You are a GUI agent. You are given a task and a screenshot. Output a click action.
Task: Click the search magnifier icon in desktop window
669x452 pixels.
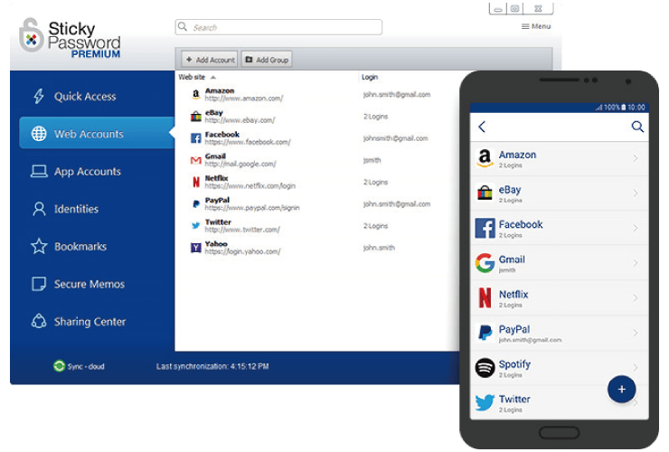tap(183, 27)
